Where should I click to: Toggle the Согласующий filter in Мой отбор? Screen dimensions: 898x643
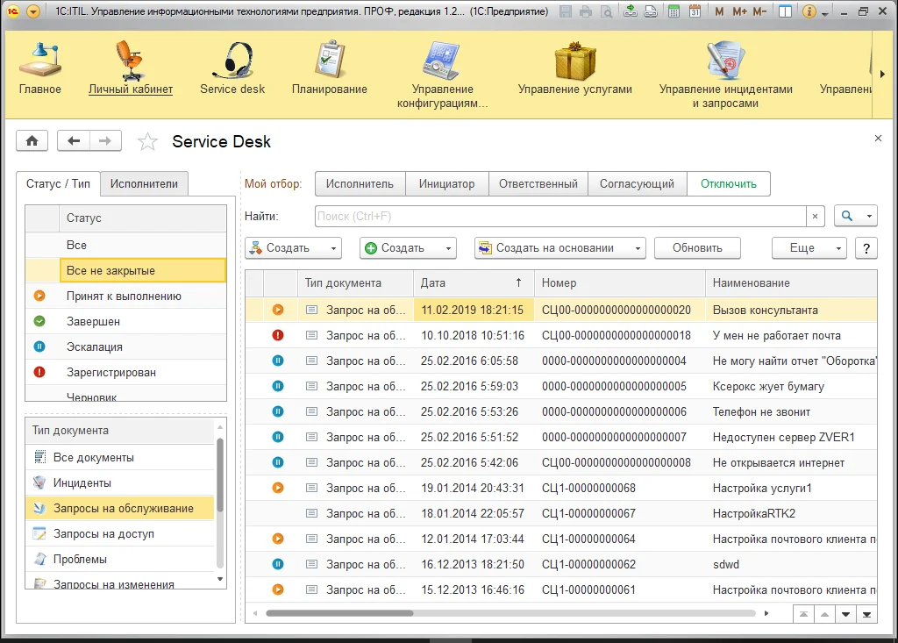pyautogui.click(x=637, y=184)
